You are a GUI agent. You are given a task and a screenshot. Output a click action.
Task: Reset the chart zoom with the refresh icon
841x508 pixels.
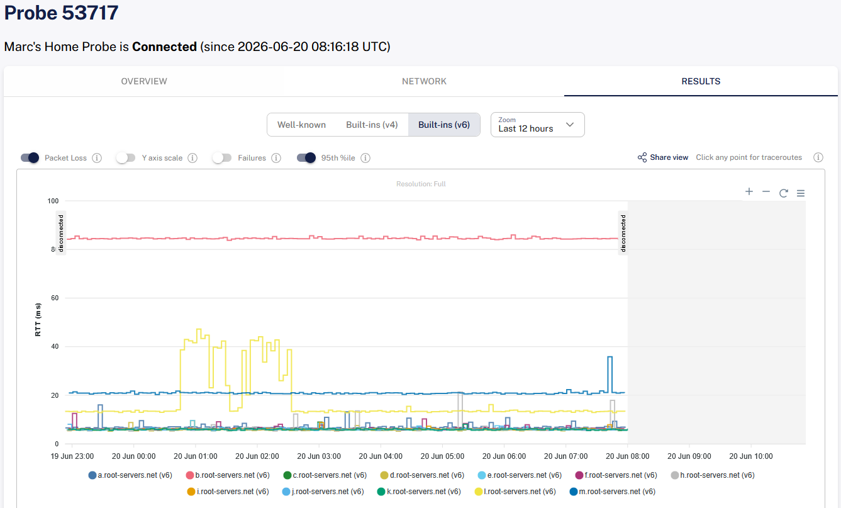[783, 193]
